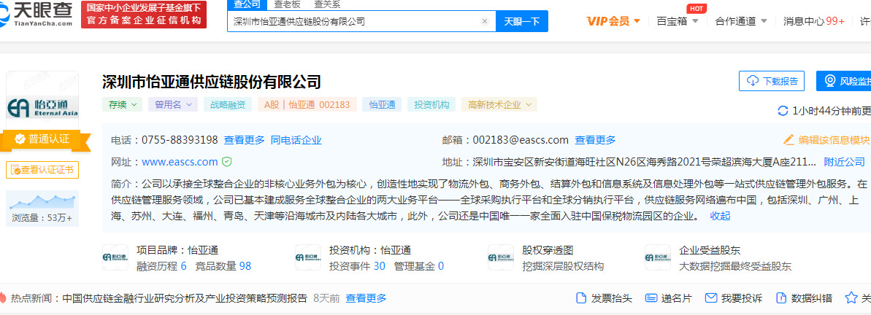This screenshot has height=315, width=871.
Task: Open 消息中心 notifications
Action: click(x=814, y=21)
